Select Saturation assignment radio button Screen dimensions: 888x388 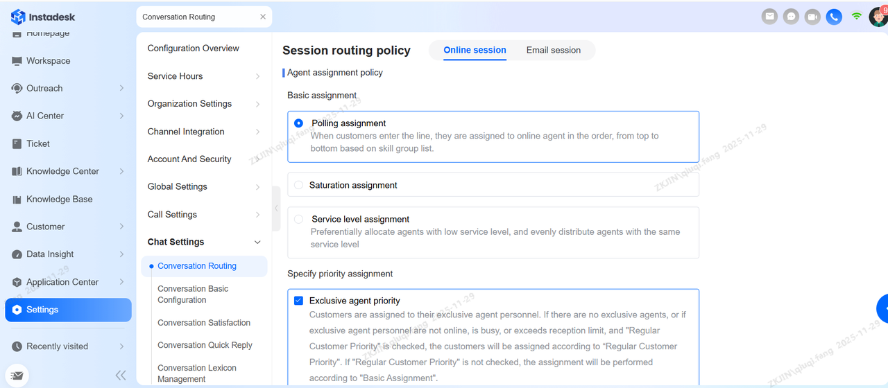pyautogui.click(x=299, y=185)
